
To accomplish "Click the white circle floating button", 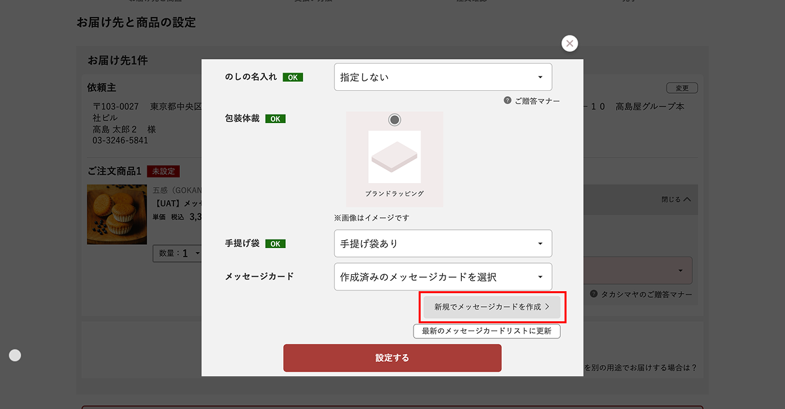I will 15,355.
